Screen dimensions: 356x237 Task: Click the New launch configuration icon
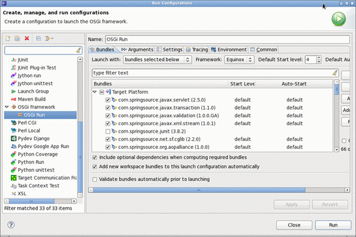pos(8,38)
